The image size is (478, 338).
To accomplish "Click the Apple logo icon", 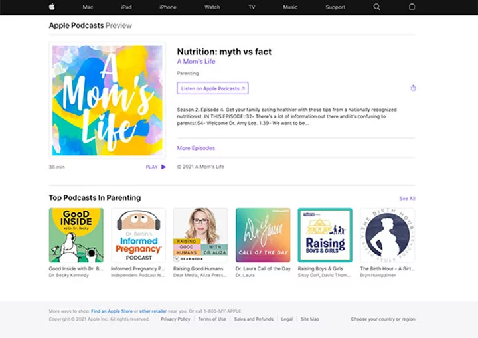I will pyautogui.click(x=52, y=7).
